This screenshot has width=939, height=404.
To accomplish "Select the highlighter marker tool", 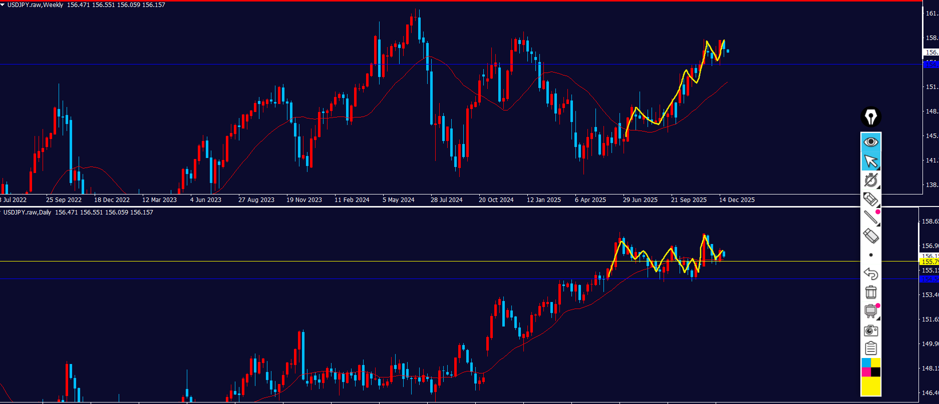I will [871, 199].
